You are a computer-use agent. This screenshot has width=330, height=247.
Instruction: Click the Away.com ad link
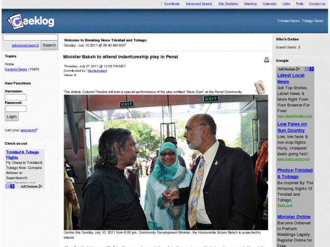(285, 205)
